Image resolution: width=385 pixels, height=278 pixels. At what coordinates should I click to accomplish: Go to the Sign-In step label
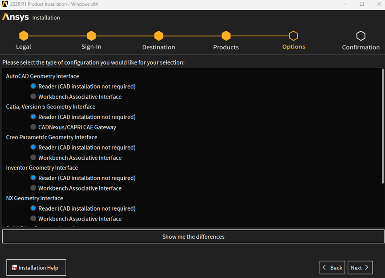[91, 47]
